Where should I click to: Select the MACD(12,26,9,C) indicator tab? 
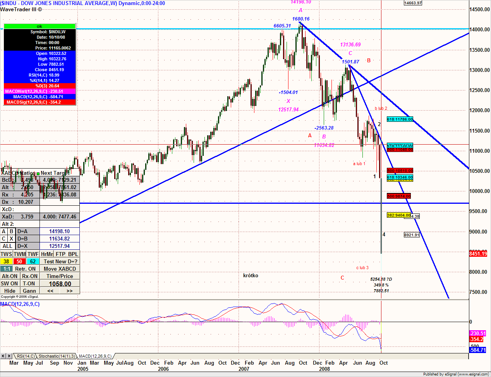(95, 356)
